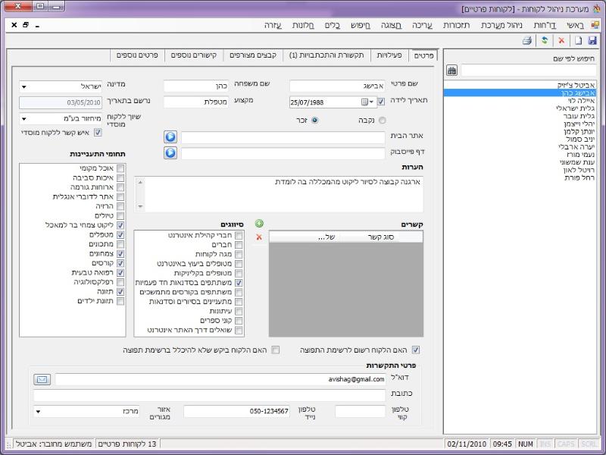Click the טלפון נייד mobile phone field

click(x=236, y=411)
